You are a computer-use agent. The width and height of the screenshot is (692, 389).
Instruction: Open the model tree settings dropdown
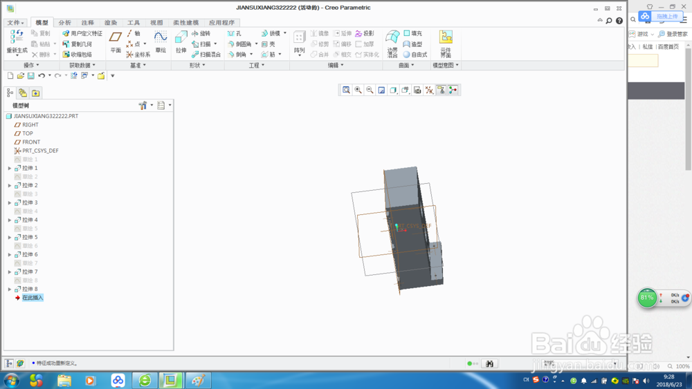145,105
